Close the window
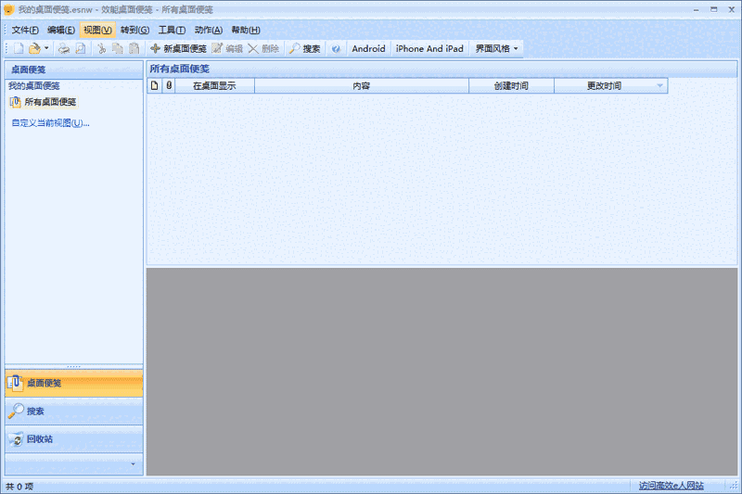 click(731, 9)
